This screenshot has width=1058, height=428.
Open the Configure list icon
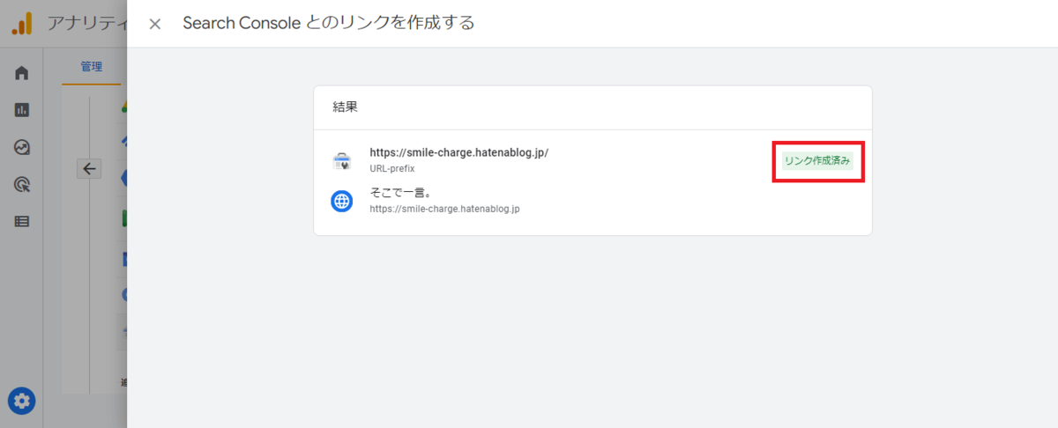(22, 222)
